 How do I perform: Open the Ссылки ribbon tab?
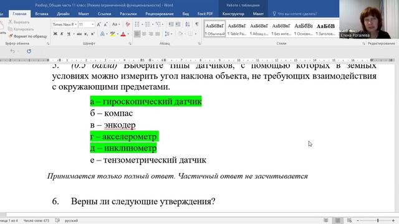point(104,14)
